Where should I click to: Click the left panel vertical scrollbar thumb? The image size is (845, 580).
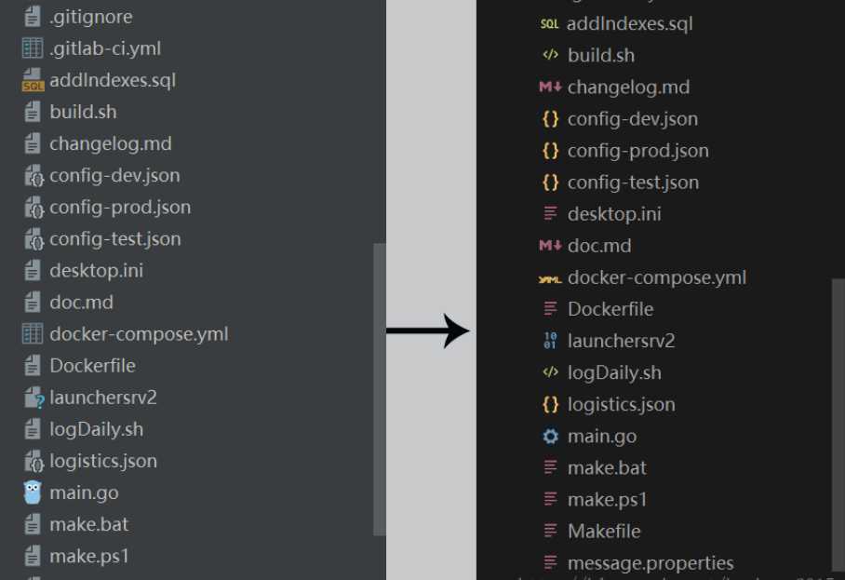[x=380, y=390]
